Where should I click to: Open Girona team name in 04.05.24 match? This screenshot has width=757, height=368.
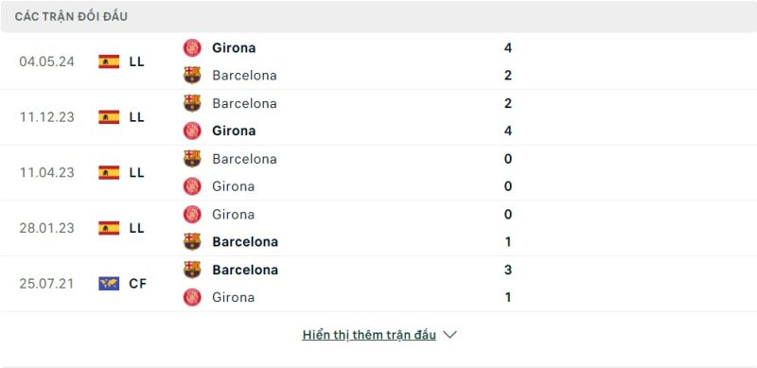point(234,48)
